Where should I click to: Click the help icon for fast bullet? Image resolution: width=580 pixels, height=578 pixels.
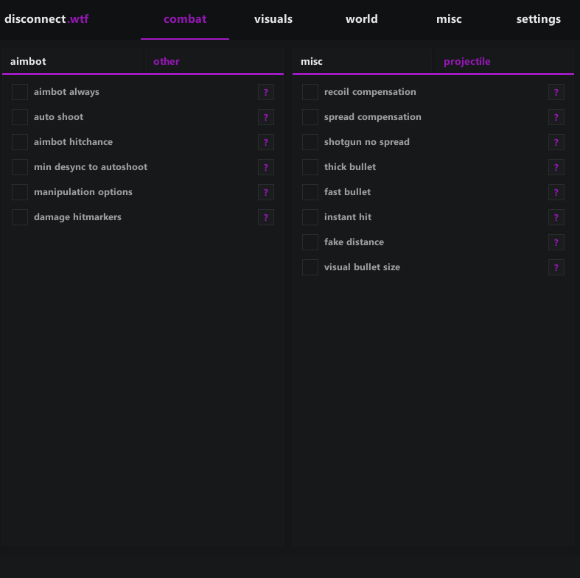[556, 192]
